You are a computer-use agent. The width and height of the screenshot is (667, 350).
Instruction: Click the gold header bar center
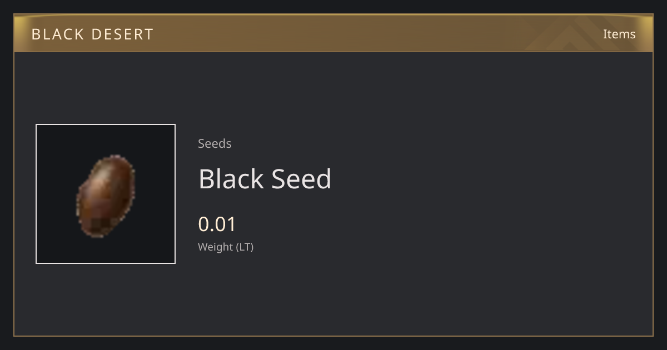333,33
